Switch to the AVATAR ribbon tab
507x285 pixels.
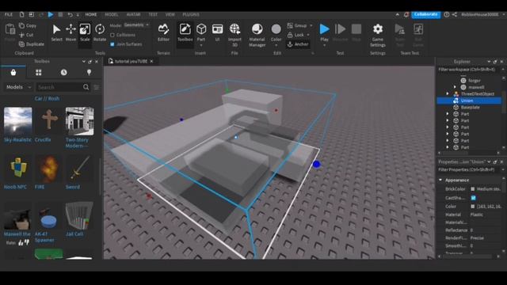[133, 14]
